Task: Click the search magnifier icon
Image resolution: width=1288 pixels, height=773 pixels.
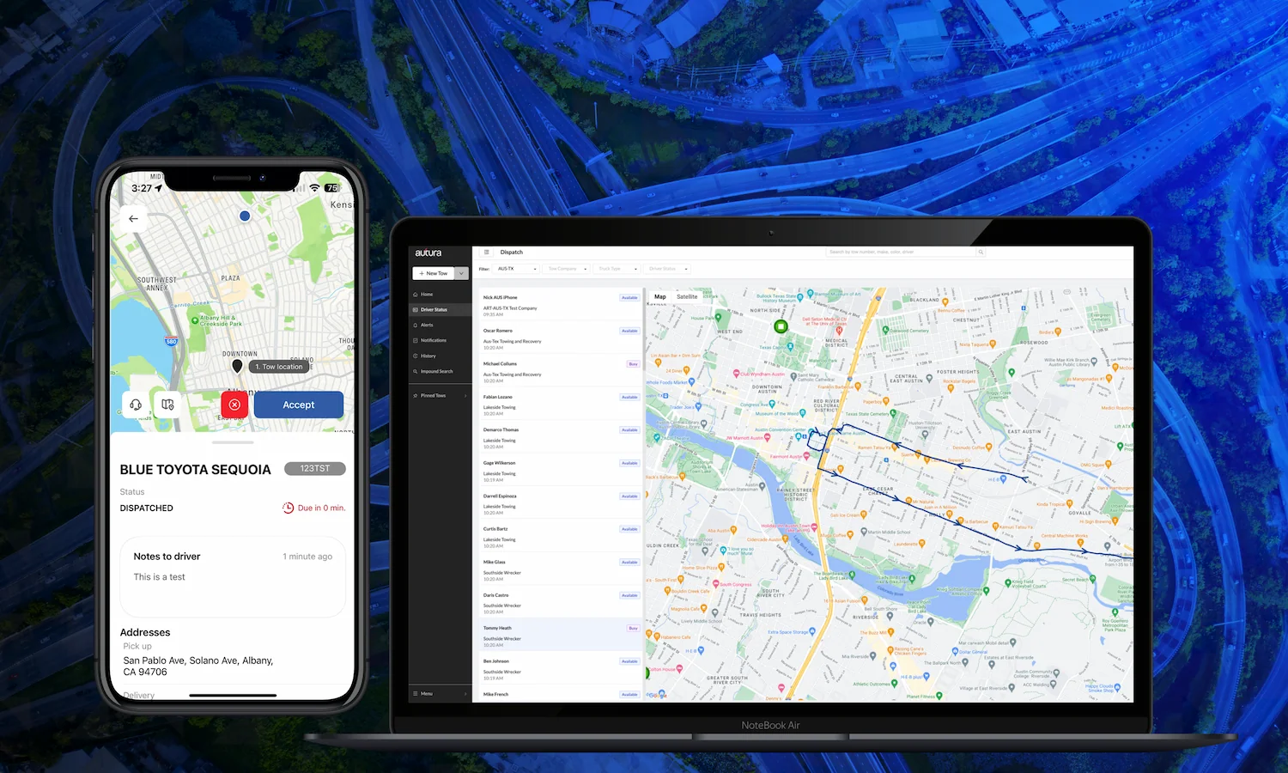Action: [981, 253]
